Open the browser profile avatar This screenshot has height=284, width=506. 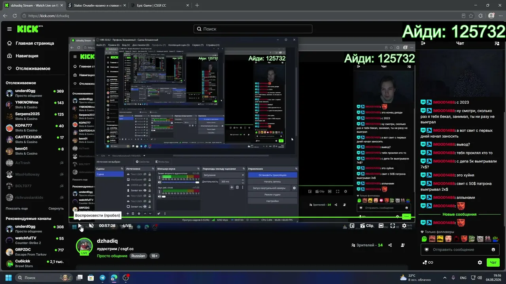pyautogui.click(x=491, y=16)
